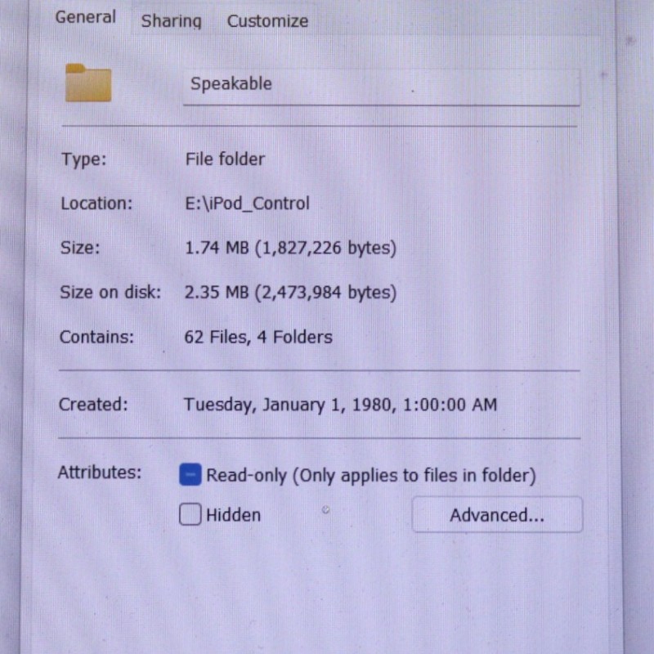Switch to the Sharing tab
Viewport: 654px width, 654px height.
171,21
